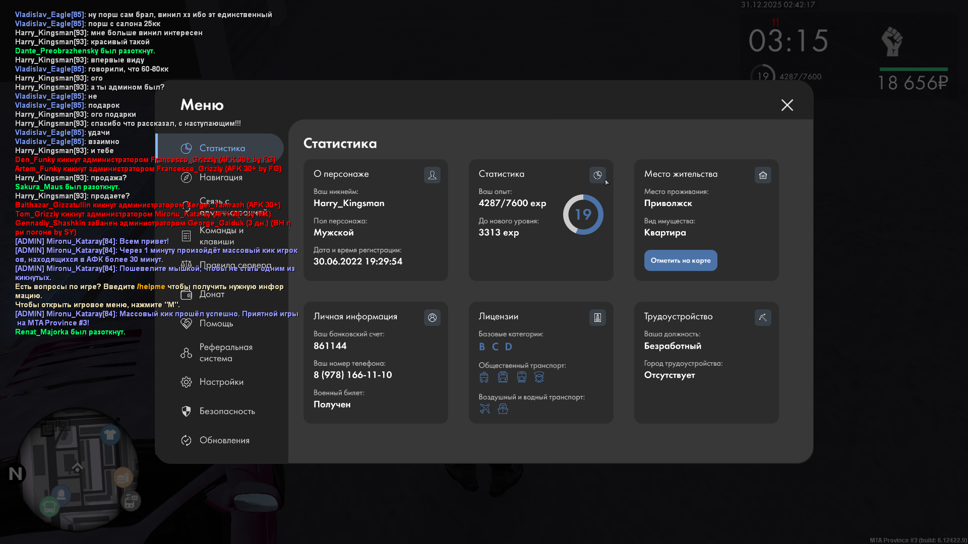The image size is (968, 544).
Task: Open the Безопасность menu item
Action: click(x=227, y=411)
